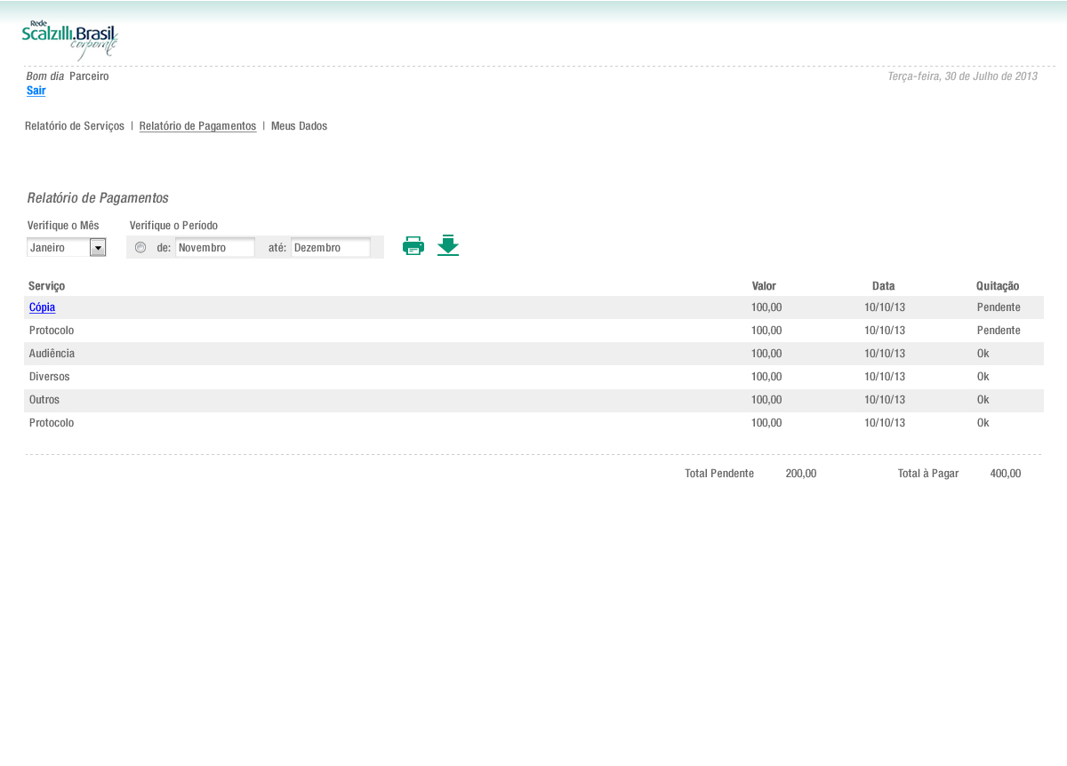Select the Diversos service row
1067x766 pixels.
point(49,377)
